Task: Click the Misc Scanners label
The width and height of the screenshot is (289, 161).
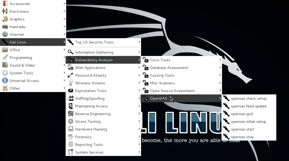Action: click(x=162, y=83)
